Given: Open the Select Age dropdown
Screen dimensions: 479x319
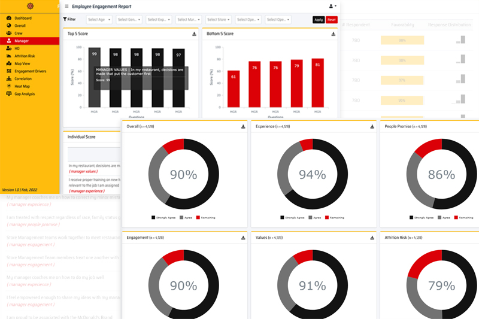Looking at the screenshot, I should (x=99, y=20).
